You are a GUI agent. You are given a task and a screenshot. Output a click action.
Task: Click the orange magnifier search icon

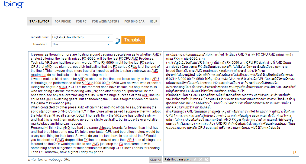tap(294, 152)
